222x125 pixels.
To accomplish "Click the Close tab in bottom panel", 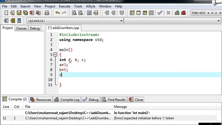I will tap(136, 100).
